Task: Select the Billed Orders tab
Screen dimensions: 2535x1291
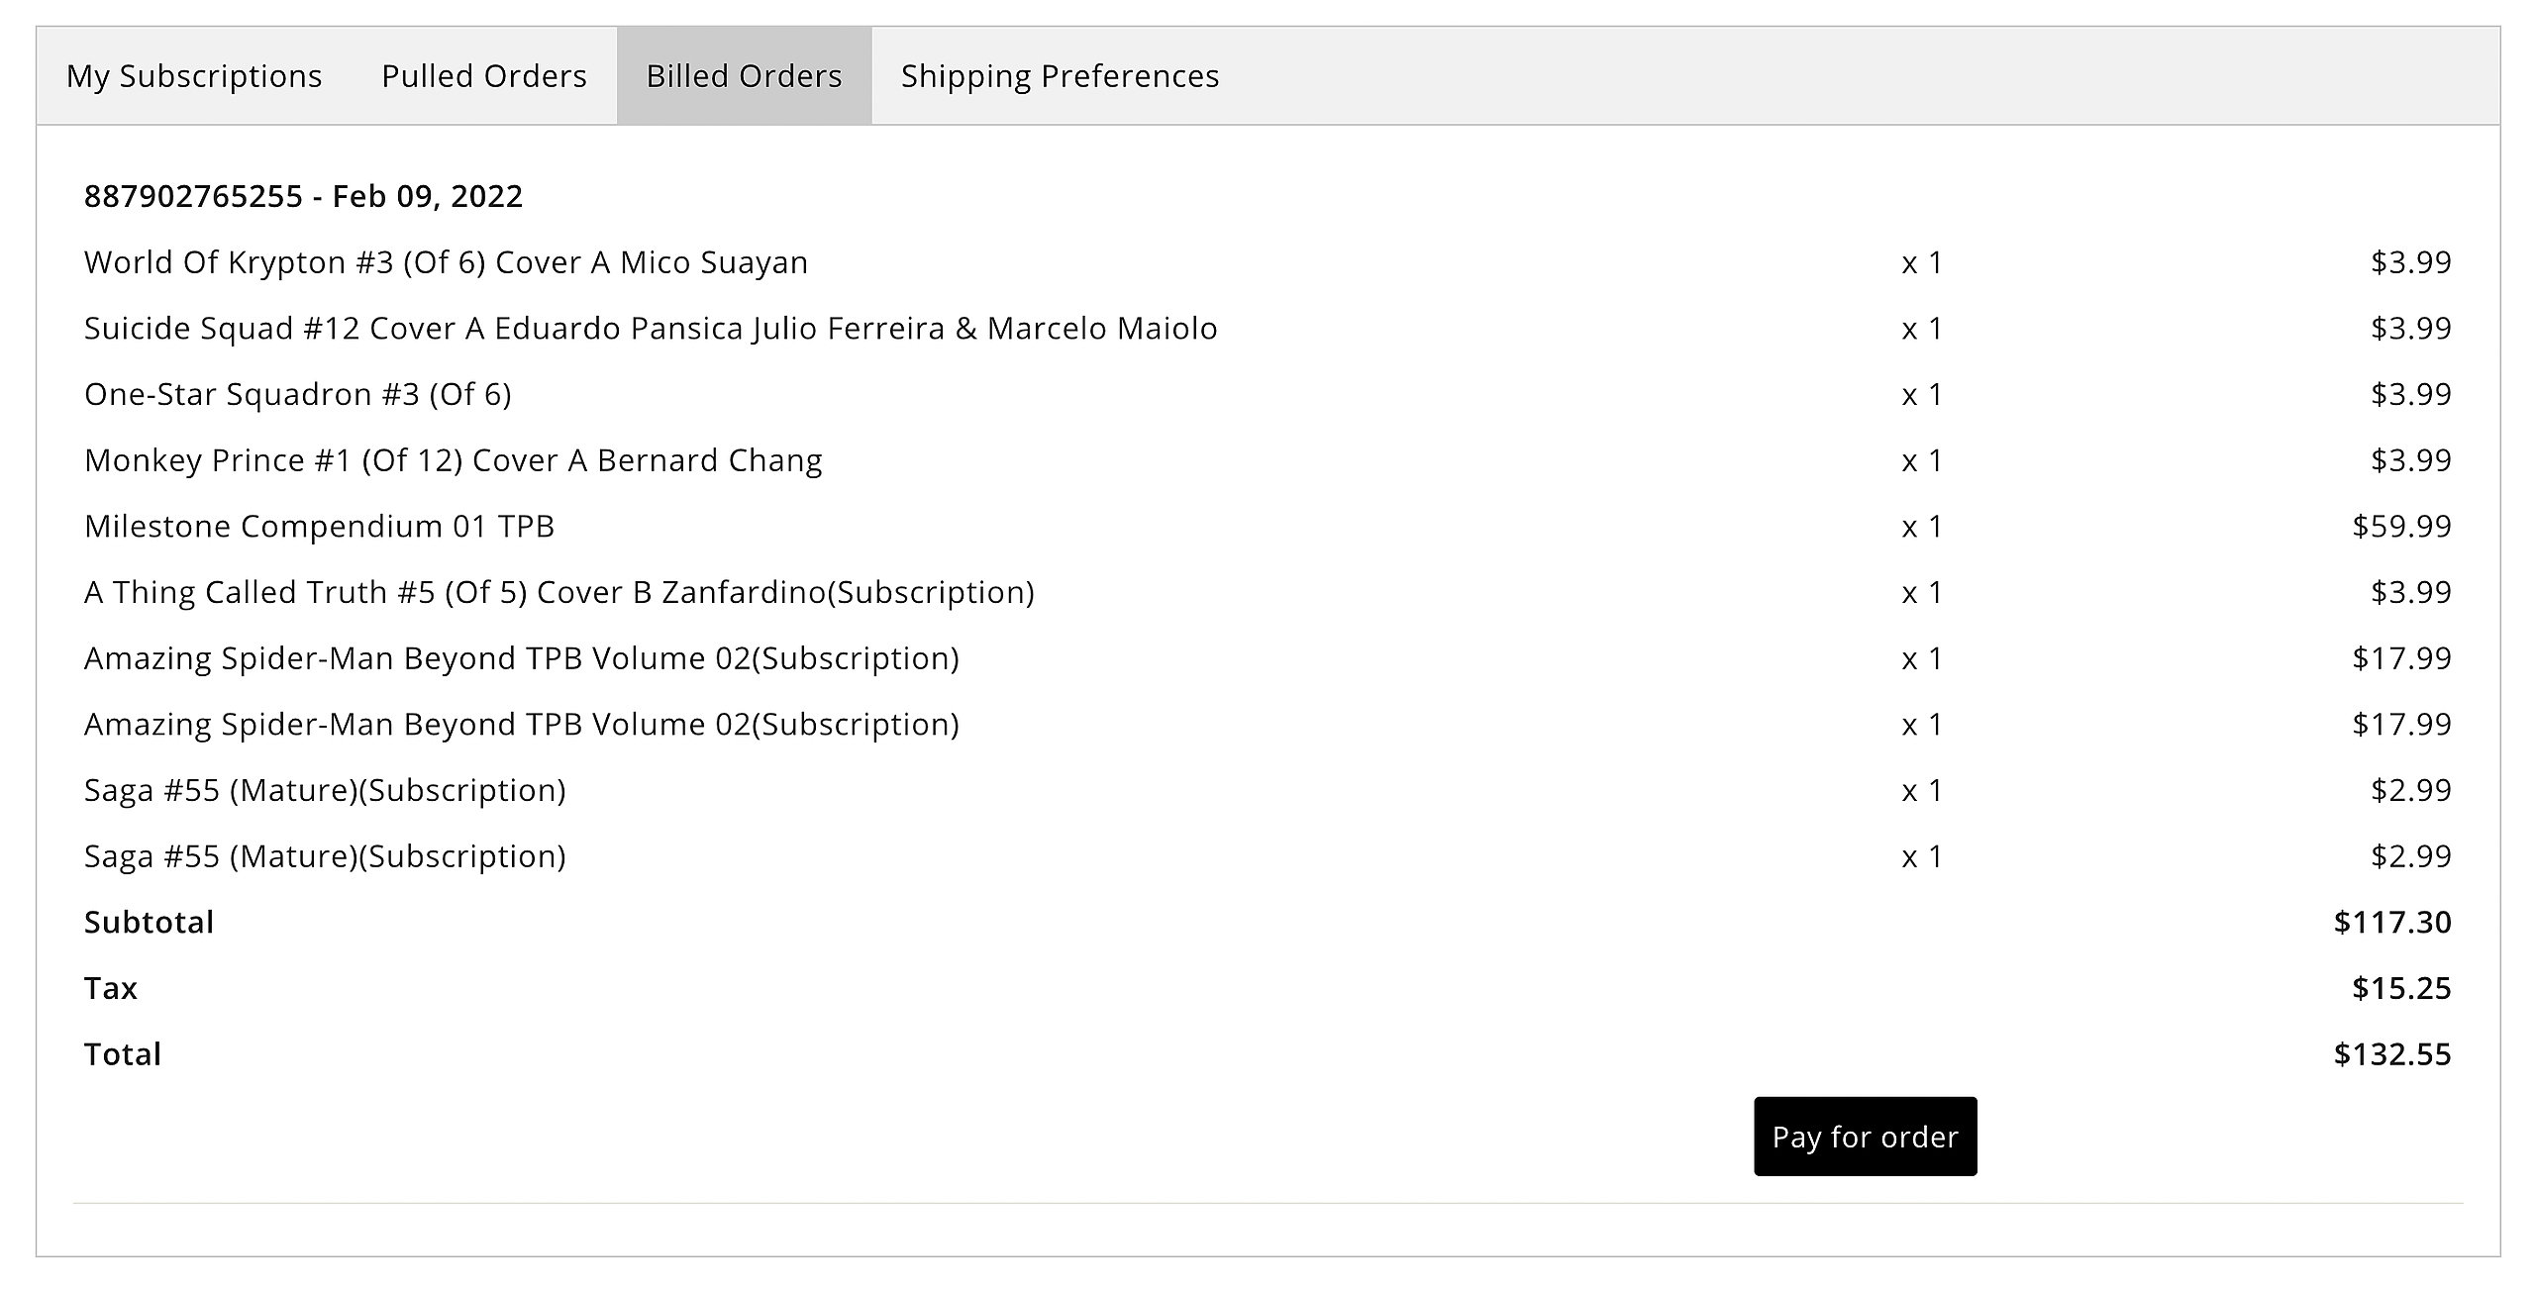Action: point(744,76)
